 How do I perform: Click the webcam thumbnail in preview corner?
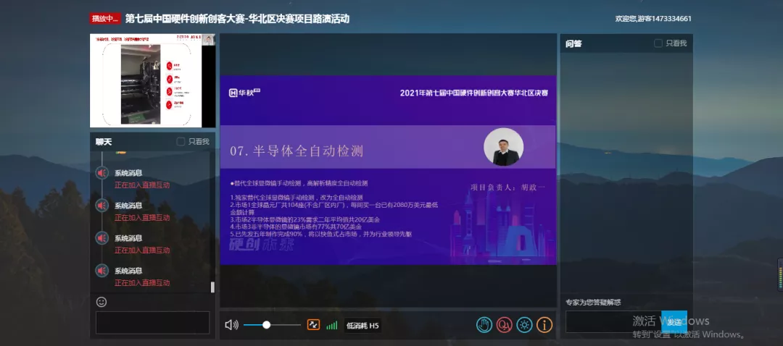[x=208, y=40]
